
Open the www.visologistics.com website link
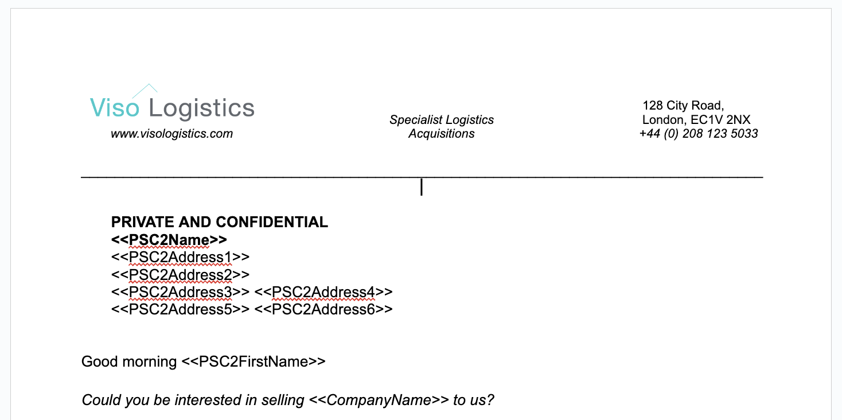click(171, 134)
